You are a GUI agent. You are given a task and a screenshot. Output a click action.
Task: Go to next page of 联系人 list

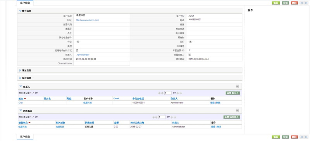click(178, 93)
